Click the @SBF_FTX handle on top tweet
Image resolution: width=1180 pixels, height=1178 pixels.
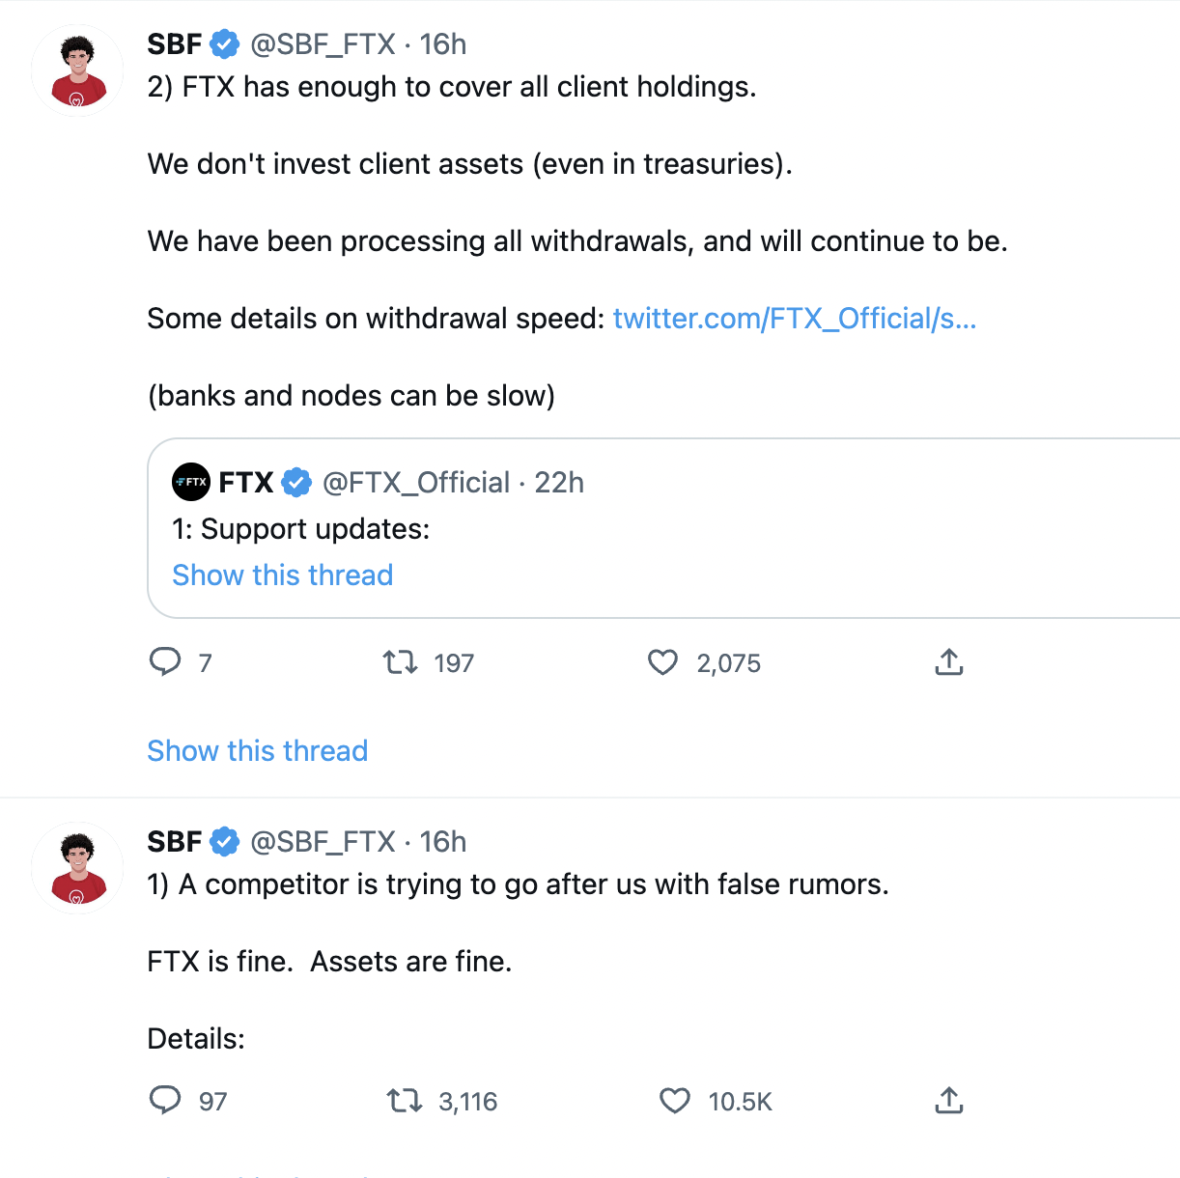(x=323, y=43)
